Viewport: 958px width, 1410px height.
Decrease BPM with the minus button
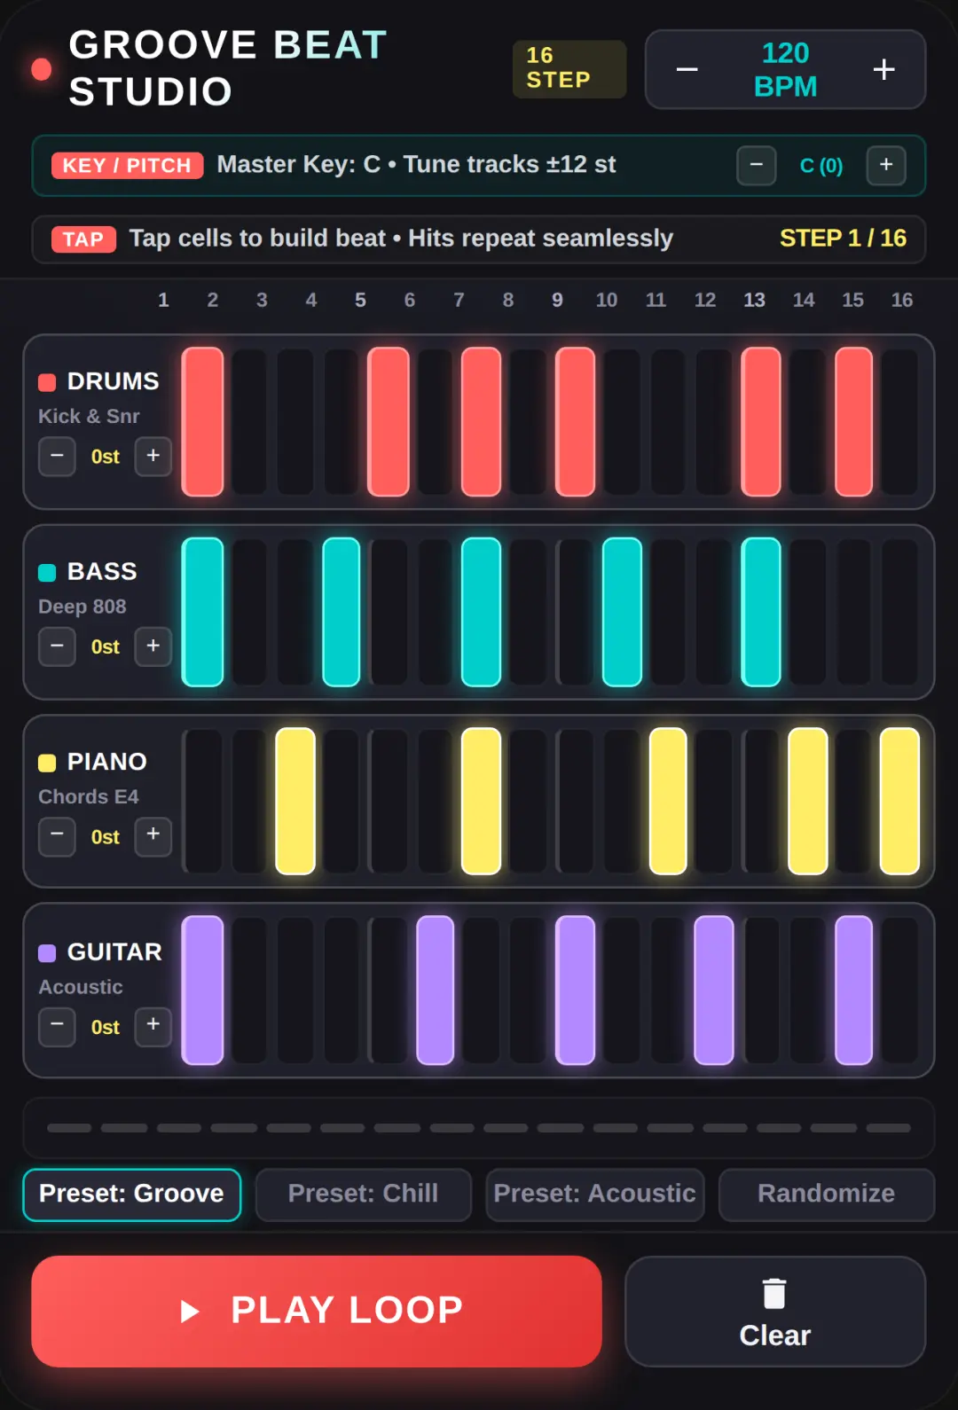[x=687, y=69]
